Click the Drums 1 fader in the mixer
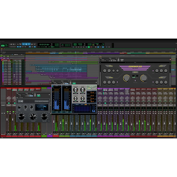The width and height of the screenshot is (177, 177). click(x=61, y=123)
